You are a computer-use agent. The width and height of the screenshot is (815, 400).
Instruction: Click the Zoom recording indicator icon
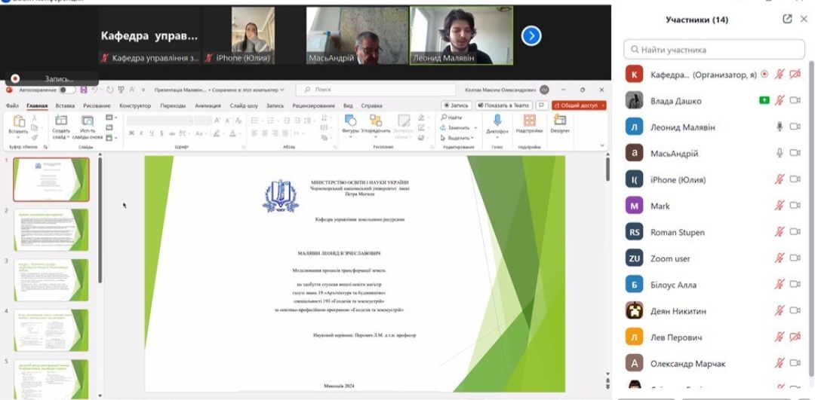15,79
